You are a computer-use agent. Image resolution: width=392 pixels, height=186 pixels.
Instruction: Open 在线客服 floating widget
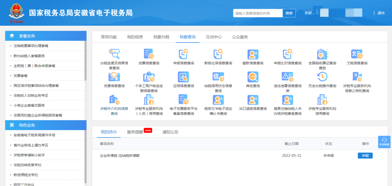384,142
